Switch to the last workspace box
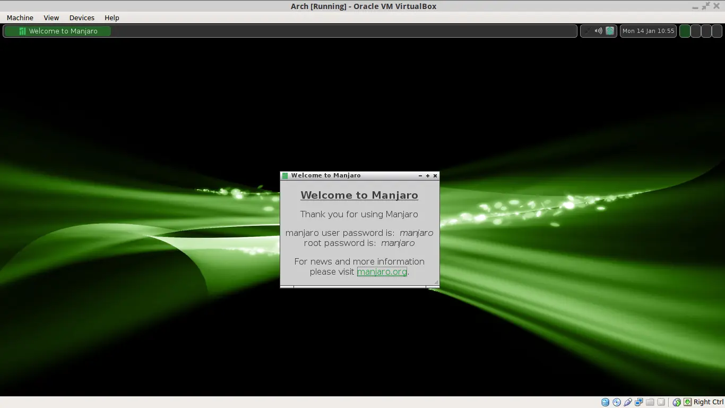 [x=717, y=31]
